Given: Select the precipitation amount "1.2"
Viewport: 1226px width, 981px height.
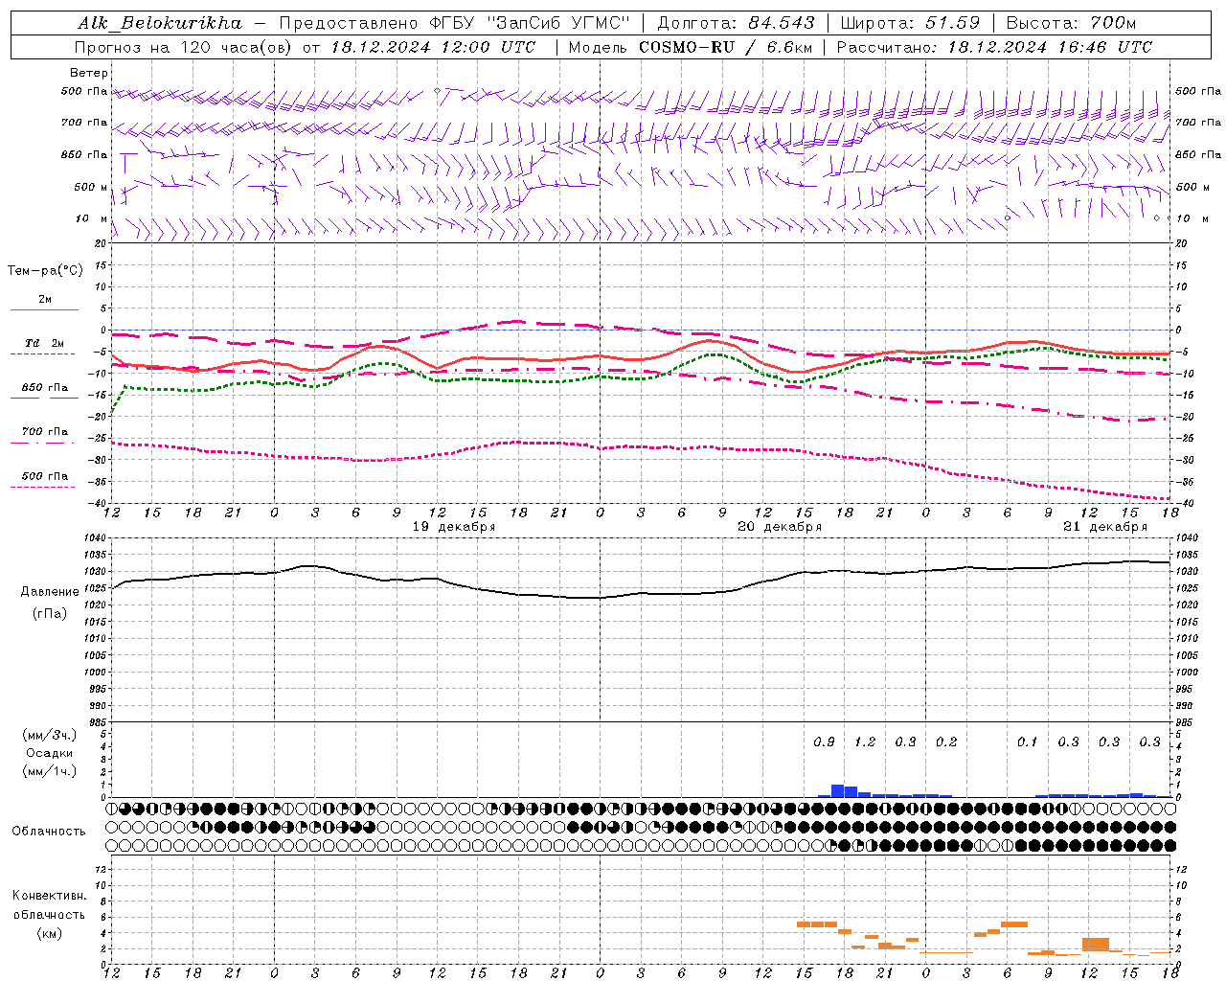Looking at the screenshot, I should 865,742.
